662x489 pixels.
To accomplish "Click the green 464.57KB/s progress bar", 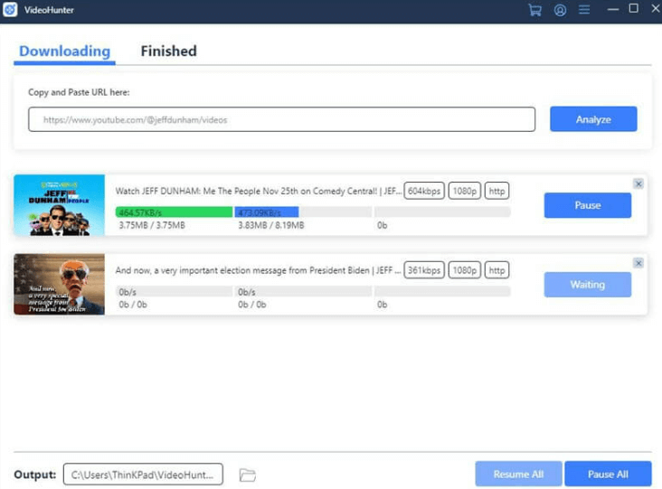I will pos(174,212).
